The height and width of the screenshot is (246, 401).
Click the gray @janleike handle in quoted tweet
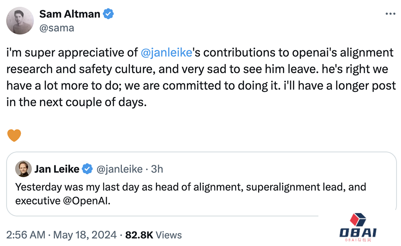click(119, 169)
